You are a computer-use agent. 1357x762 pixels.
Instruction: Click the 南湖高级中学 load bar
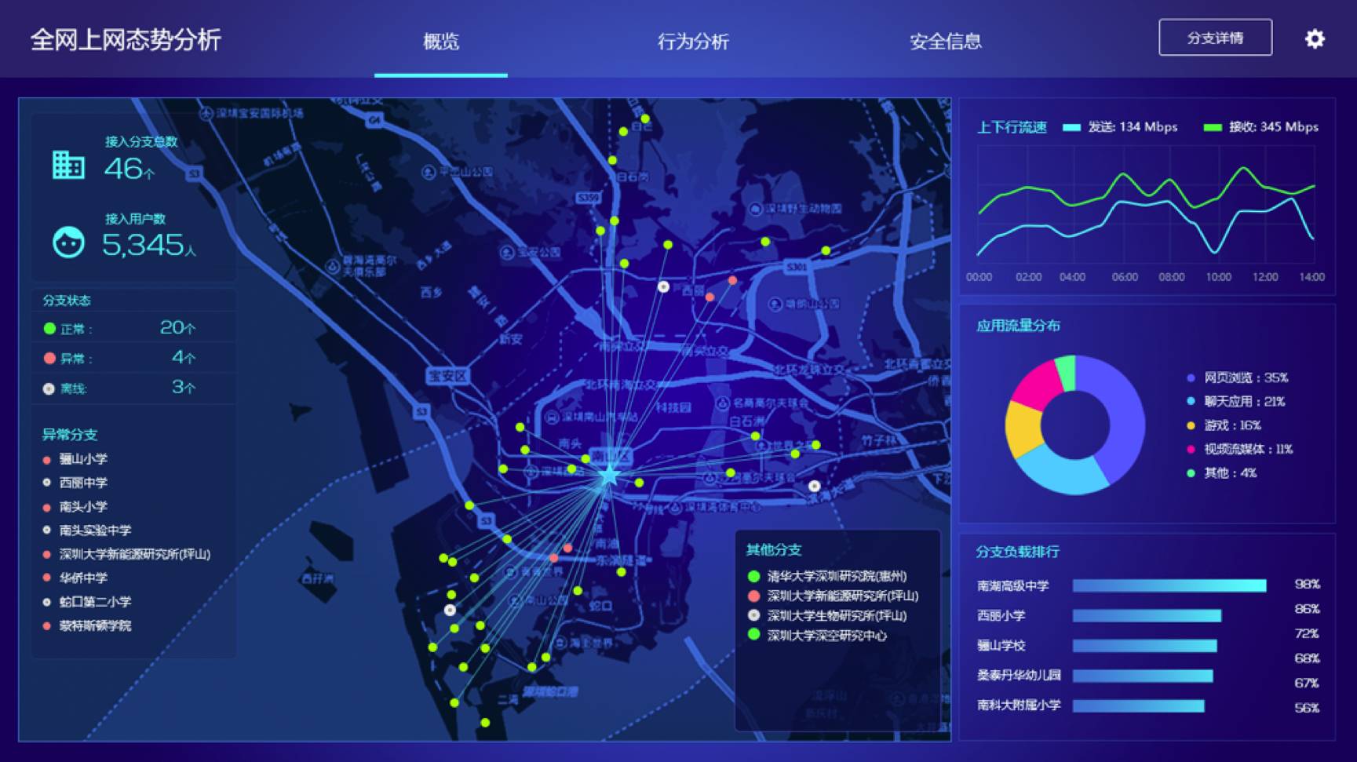1169,585
